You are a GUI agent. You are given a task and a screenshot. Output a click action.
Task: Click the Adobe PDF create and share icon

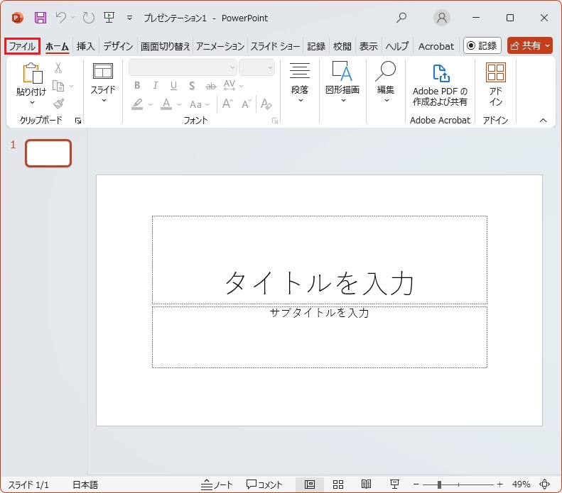point(441,73)
